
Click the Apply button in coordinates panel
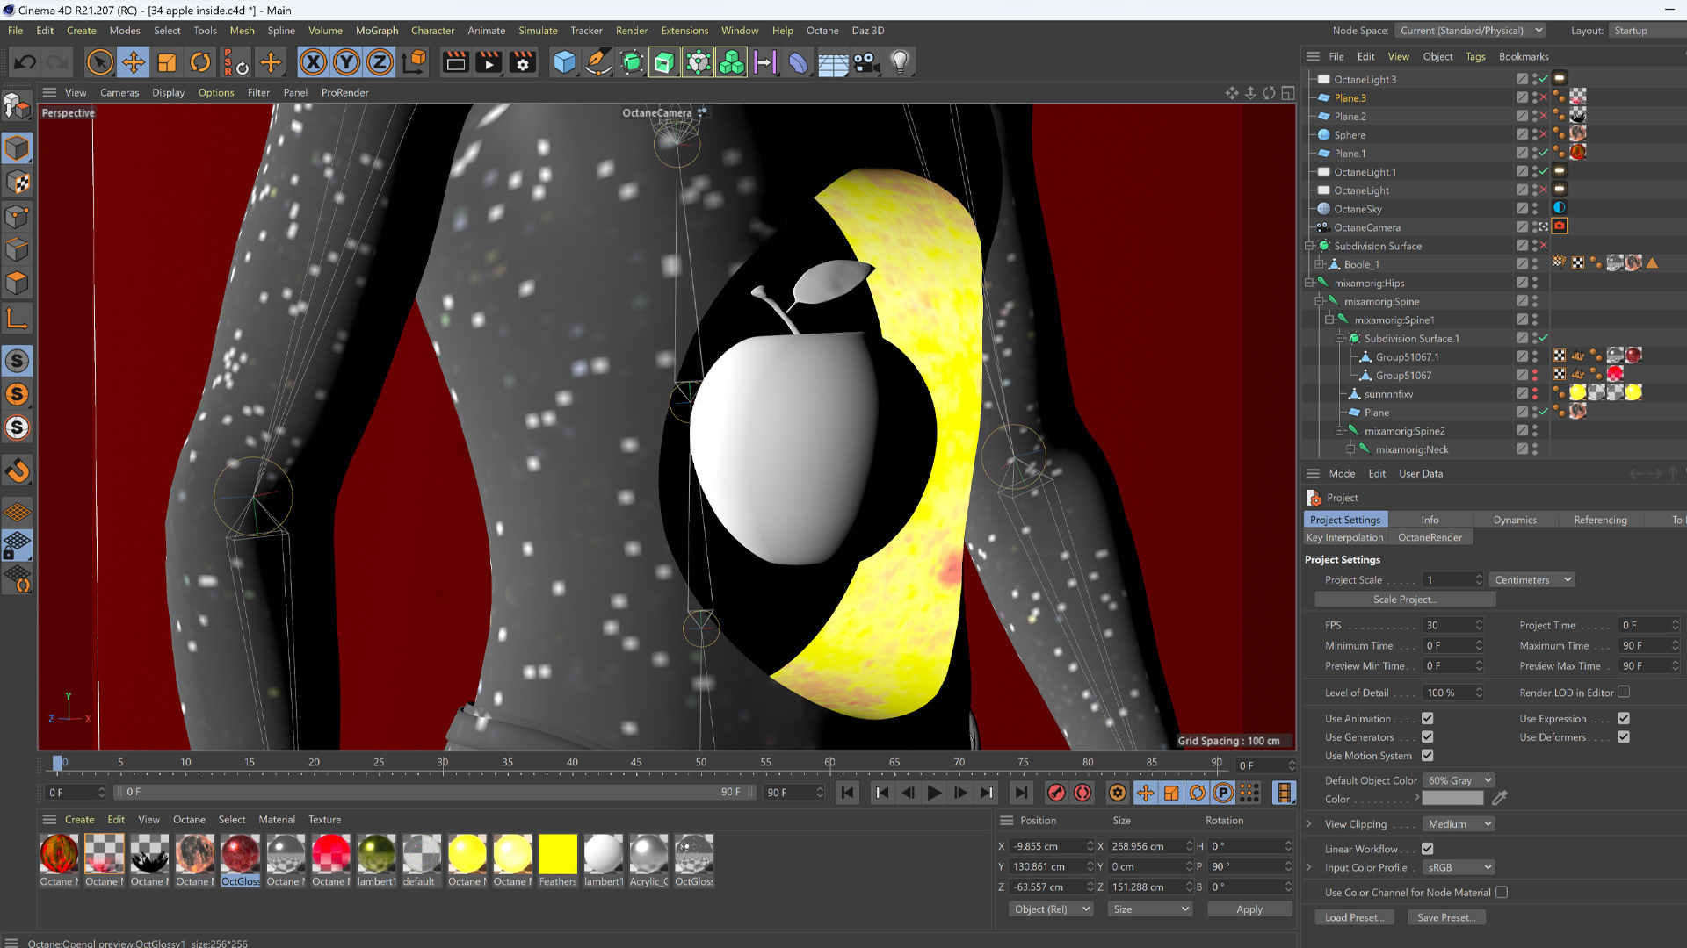click(x=1249, y=909)
